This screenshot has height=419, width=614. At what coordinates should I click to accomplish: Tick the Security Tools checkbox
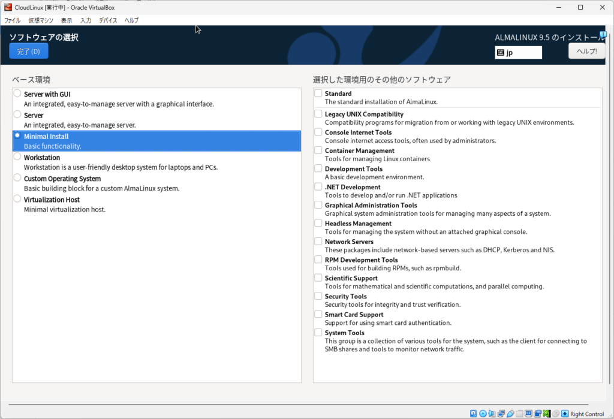pos(318,296)
